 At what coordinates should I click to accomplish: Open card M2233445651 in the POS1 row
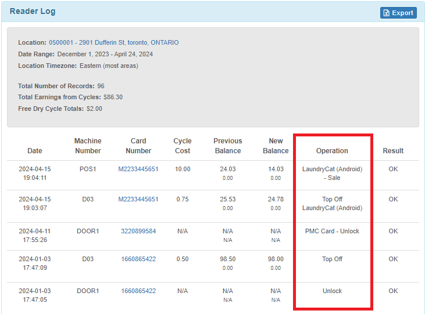[x=138, y=169]
